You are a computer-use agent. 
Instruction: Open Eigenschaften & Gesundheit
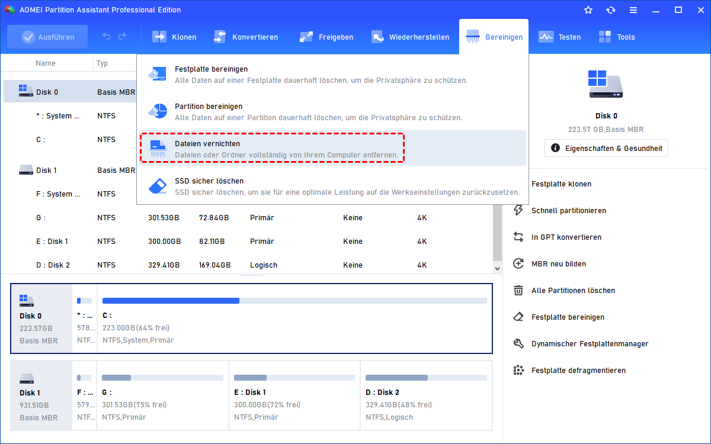pos(606,147)
